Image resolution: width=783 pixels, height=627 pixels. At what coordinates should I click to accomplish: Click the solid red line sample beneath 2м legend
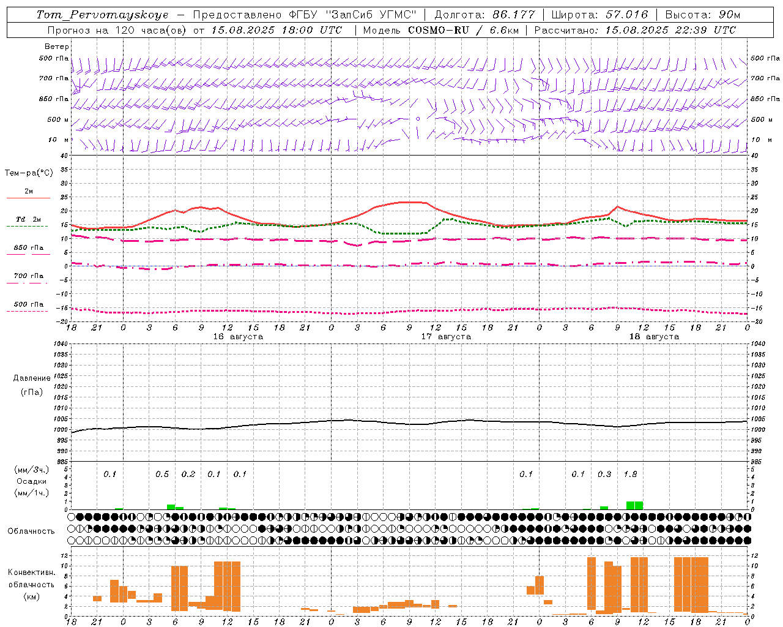click(28, 198)
